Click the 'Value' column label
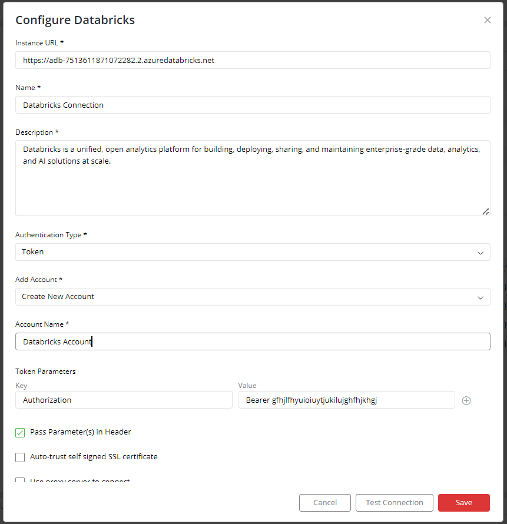507x524 pixels. pos(247,385)
